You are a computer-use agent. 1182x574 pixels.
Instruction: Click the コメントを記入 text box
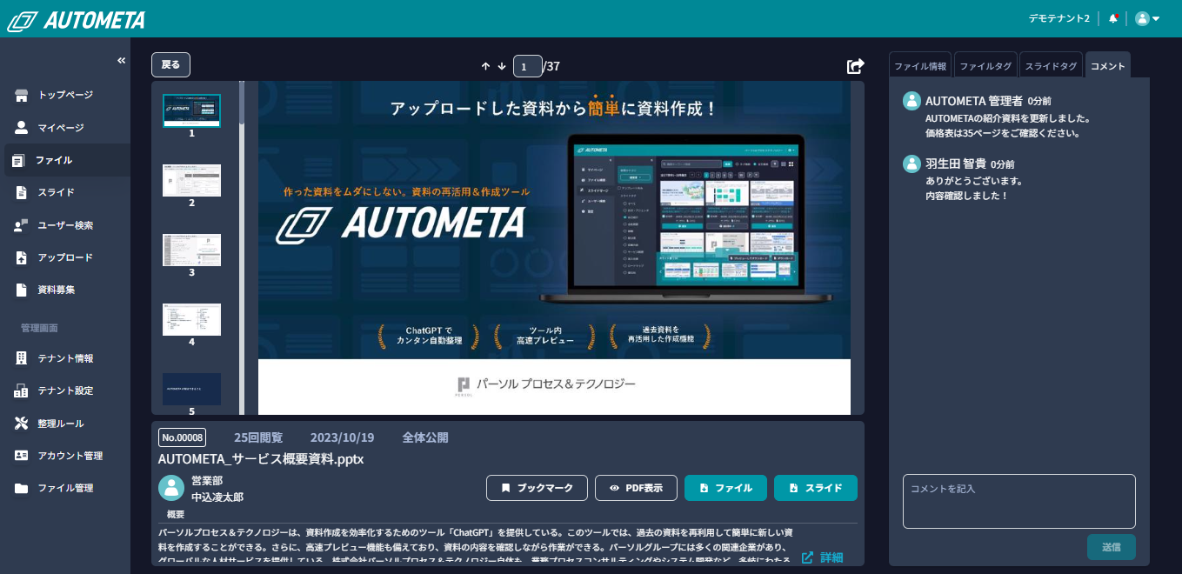coord(1019,501)
